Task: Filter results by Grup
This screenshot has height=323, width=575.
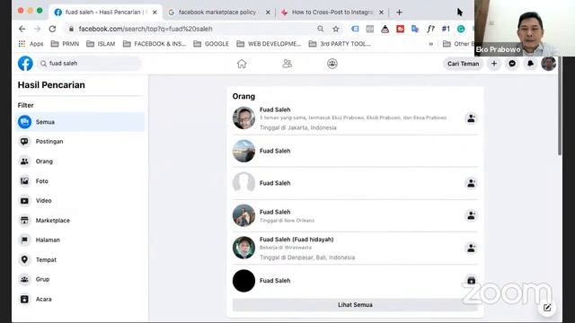Action: (80, 279)
